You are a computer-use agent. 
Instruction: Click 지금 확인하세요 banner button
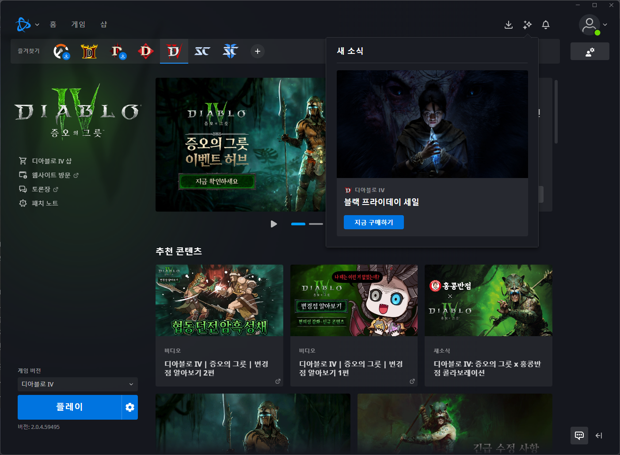point(217,181)
